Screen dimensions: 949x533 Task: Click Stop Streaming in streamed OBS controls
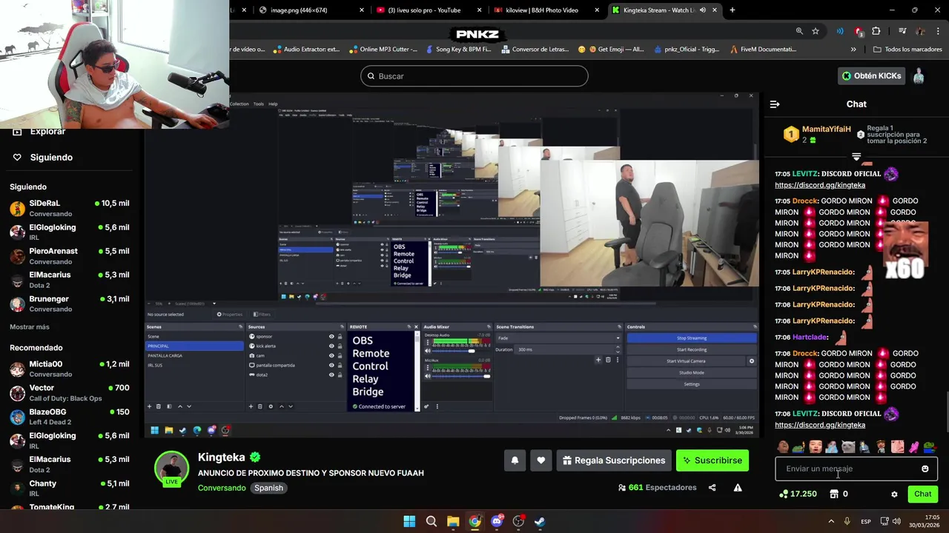692,338
